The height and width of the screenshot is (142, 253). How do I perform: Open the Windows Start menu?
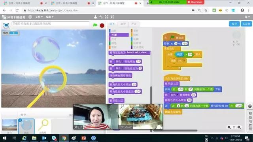coord(5,138)
